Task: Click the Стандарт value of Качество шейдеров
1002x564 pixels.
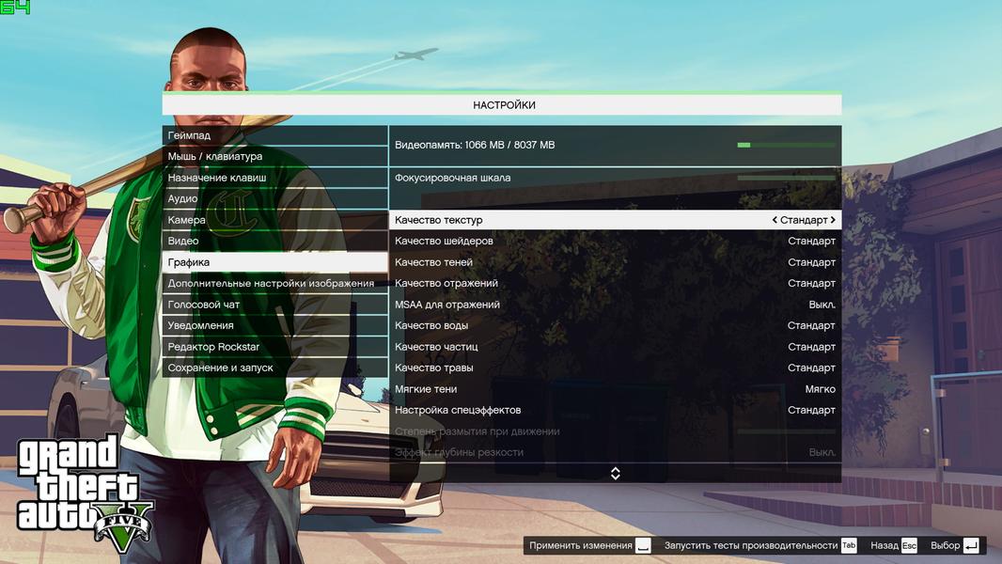Action: 811,241
